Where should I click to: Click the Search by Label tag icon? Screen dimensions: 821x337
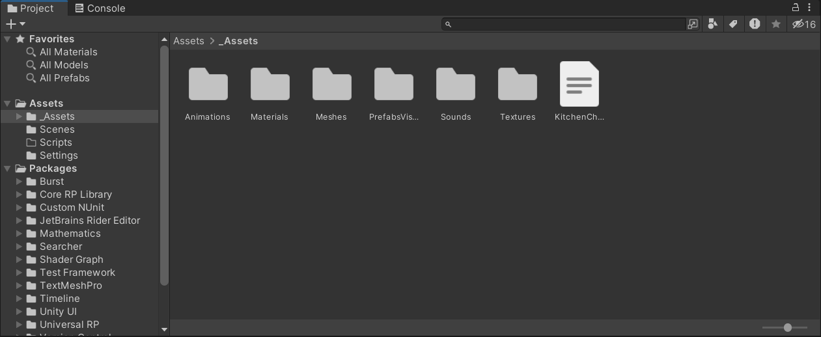pyautogui.click(x=733, y=24)
